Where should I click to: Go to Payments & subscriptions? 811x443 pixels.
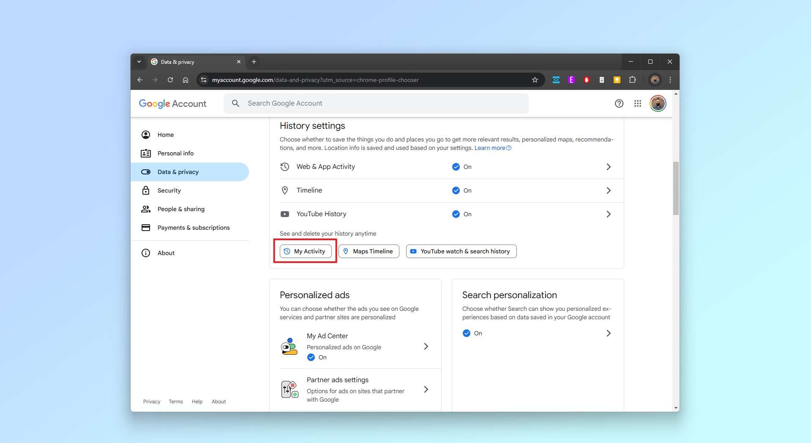[x=193, y=228]
